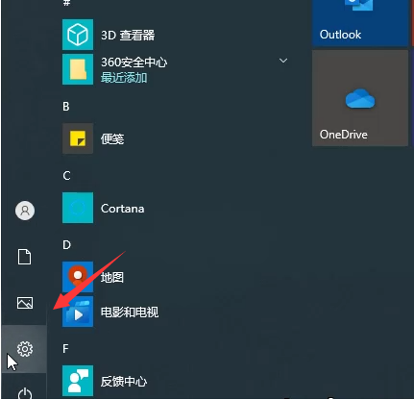Open the OneDrive tile

pos(360,98)
